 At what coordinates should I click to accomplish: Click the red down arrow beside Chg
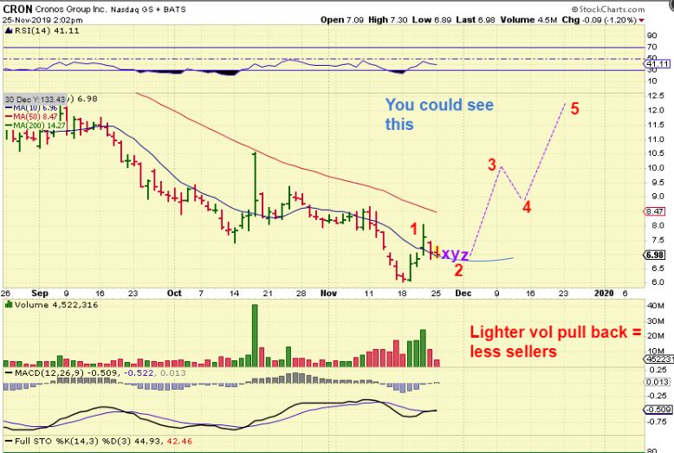point(642,20)
